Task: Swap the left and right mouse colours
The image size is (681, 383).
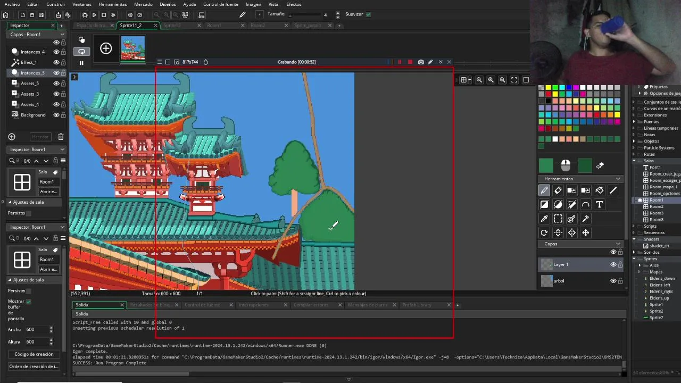Action: (600, 165)
